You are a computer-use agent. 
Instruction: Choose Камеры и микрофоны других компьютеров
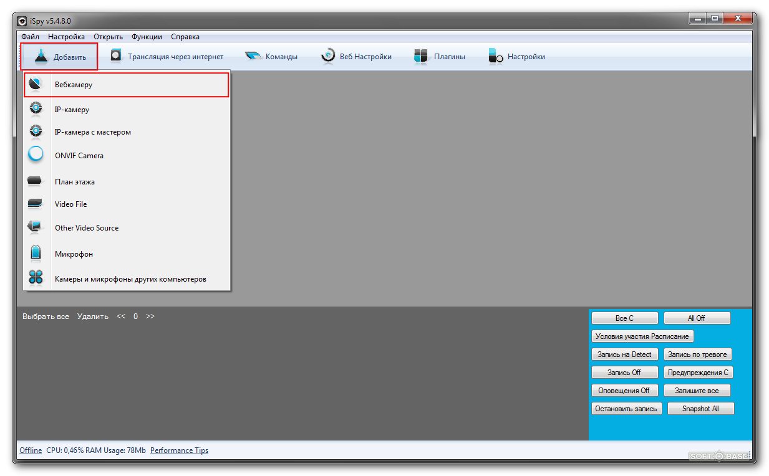(x=130, y=279)
